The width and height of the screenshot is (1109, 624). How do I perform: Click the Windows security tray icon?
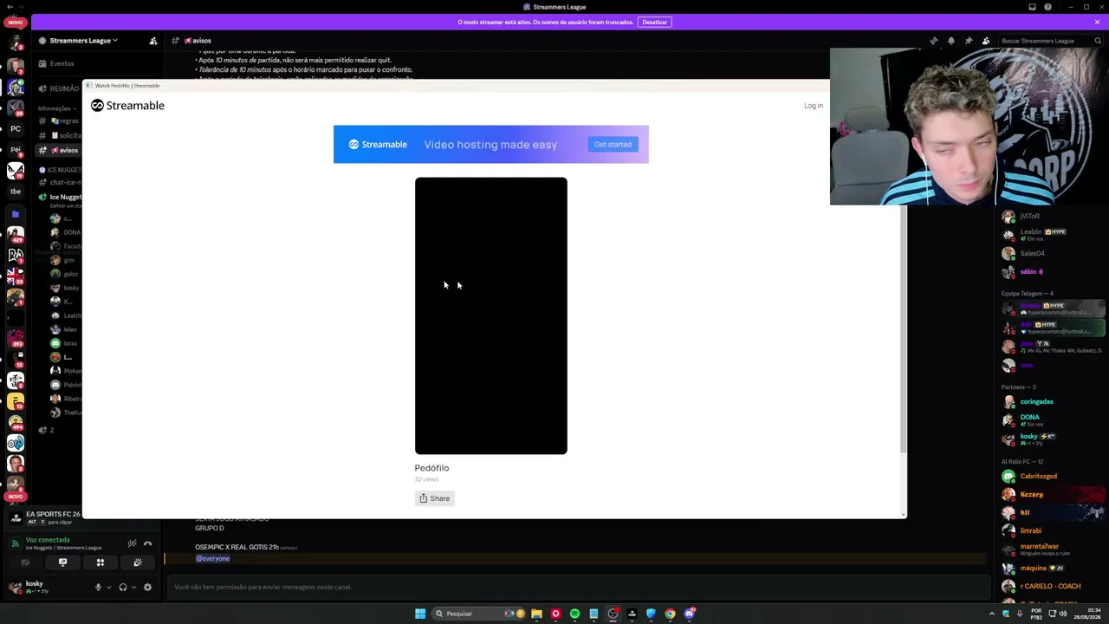pyautogui.click(x=1006, y=614)
